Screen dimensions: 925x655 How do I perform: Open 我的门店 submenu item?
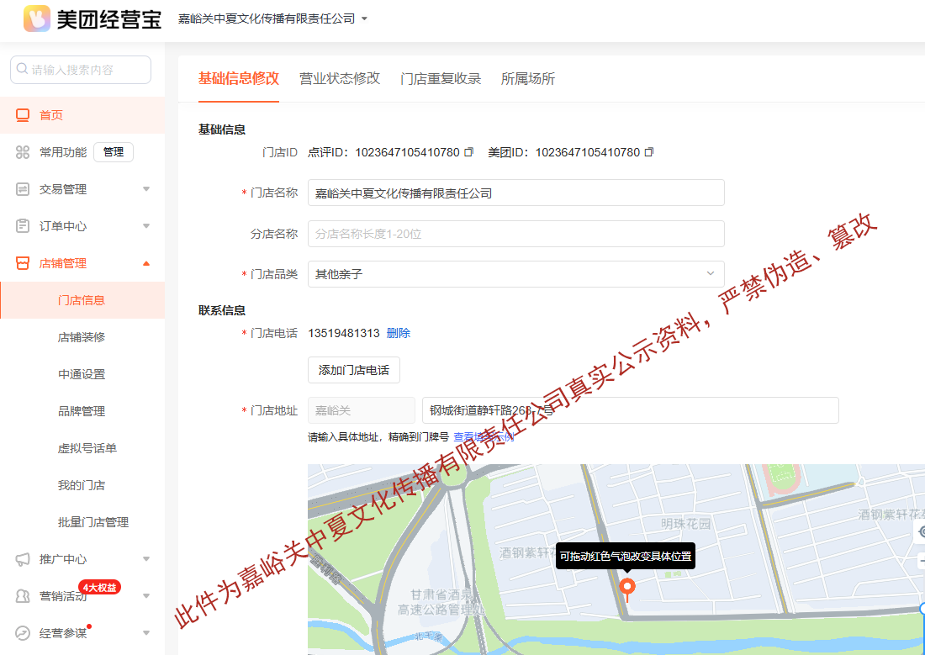tap(82, 485)
